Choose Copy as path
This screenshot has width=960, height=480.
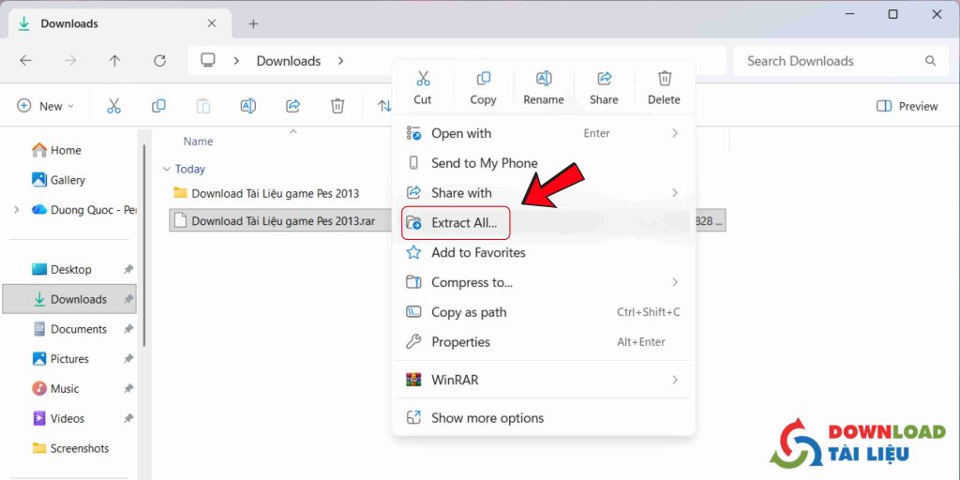point(468,312)
